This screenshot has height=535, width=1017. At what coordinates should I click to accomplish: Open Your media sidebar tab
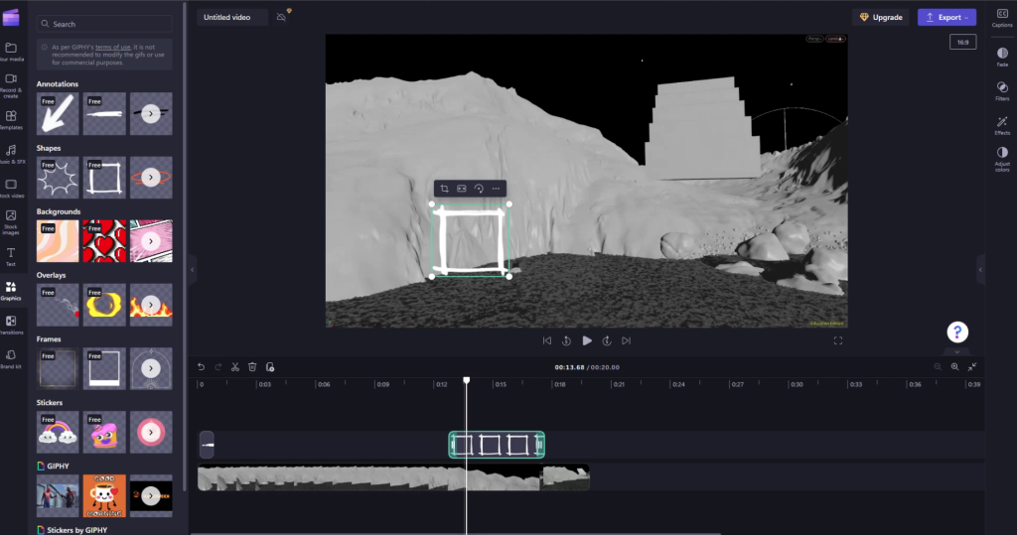11,52
